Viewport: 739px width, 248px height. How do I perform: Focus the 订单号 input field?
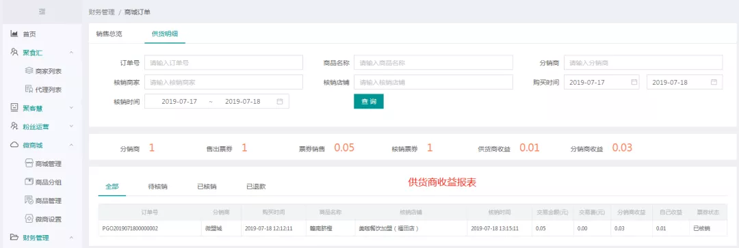pos(223,62)
